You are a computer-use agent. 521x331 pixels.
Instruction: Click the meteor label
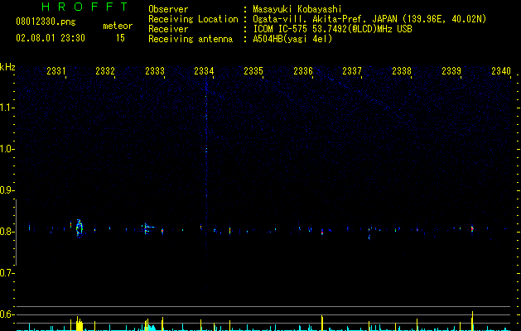pos(118,26)
